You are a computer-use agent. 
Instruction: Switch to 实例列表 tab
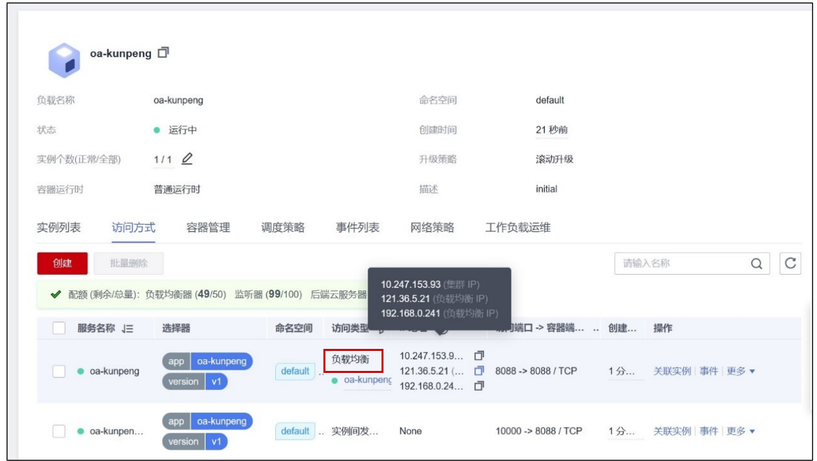tap(58, 228)
